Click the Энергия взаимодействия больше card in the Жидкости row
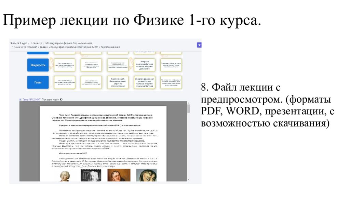The image size is (350, 197). (145, 65)
